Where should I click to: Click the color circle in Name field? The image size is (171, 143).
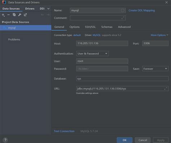[x=123, y=10]
